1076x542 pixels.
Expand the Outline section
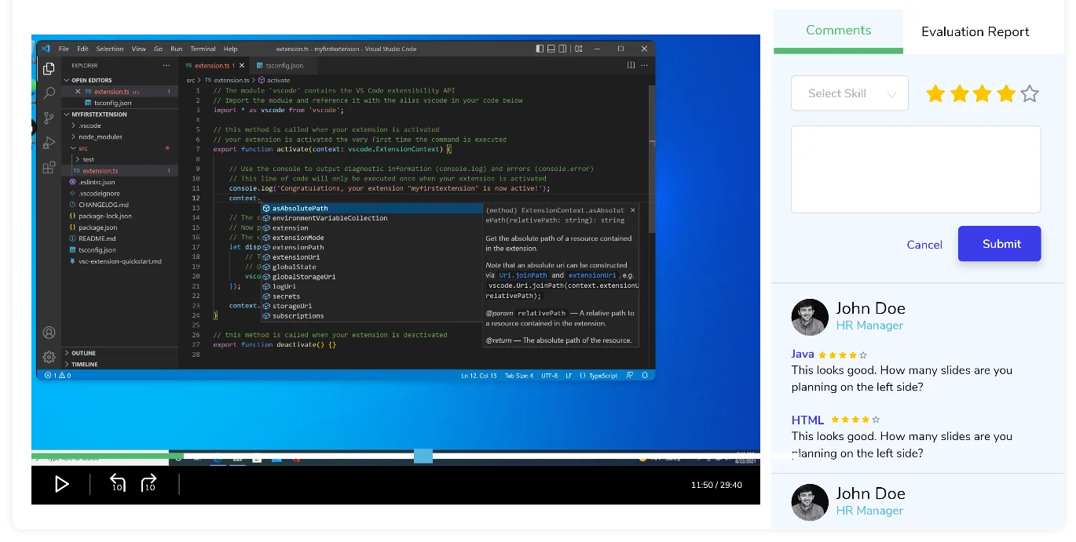pos(83,353)
